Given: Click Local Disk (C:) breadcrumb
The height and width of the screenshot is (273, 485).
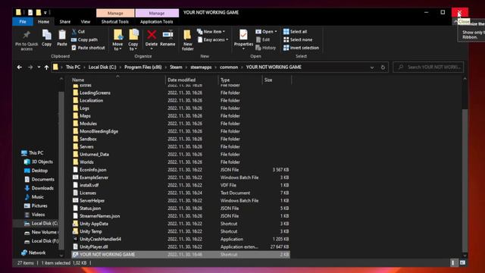Looking at the screenshot, I should (x=102, y=67).
